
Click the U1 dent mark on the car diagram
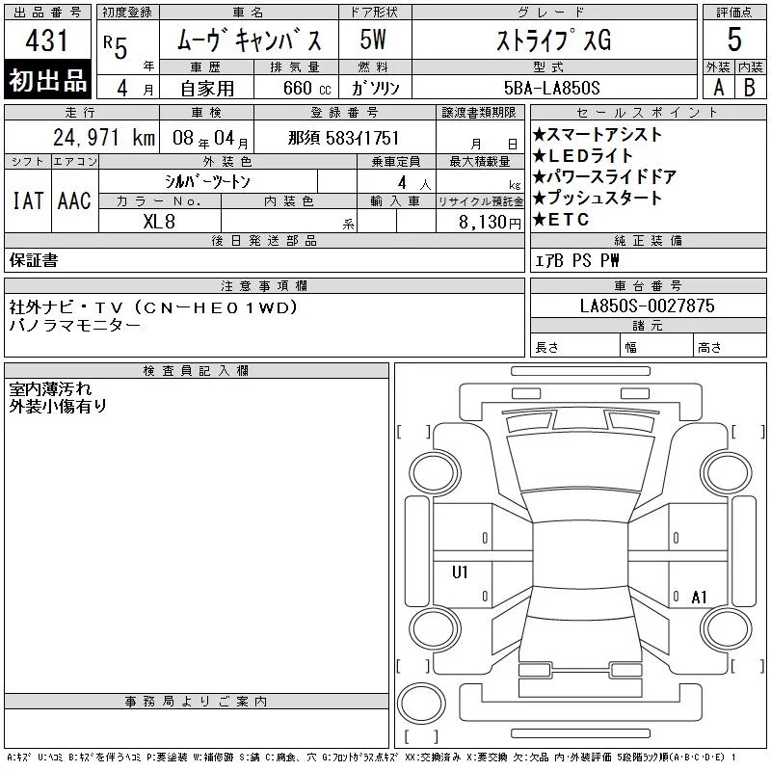[x=460, y=572]
